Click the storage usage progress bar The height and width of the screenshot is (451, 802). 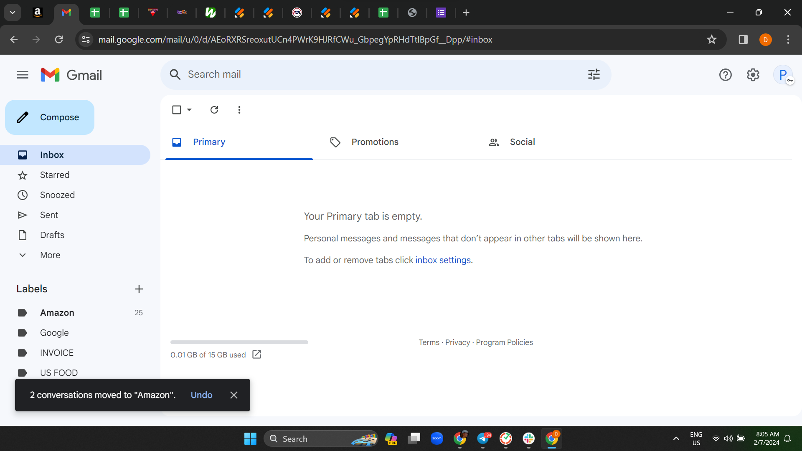pyautogui.click(x=239, y=342)
